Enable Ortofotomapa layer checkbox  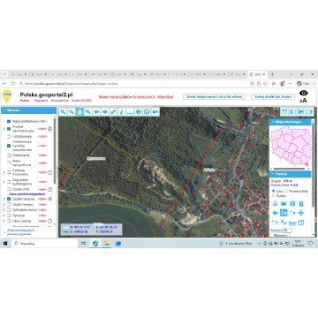coord(9,136)
